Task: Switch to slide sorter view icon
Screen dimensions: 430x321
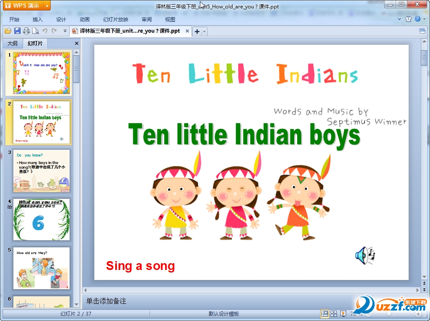Action: [x=334, y=313]
